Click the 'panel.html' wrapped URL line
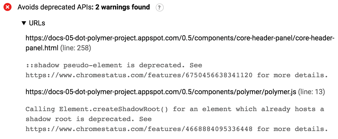Screen dimensions: 338x139 42,48
